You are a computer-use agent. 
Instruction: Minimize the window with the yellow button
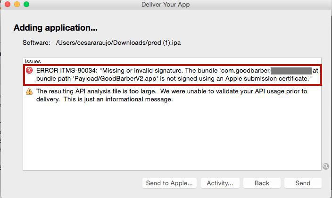(17, 5)
